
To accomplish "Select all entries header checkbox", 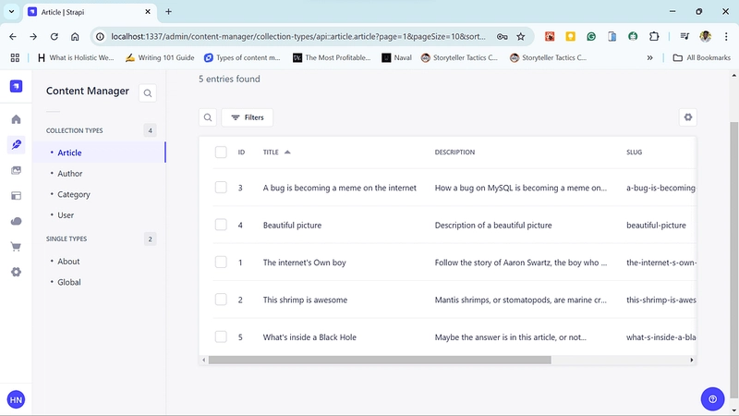I will click(221, 153).
